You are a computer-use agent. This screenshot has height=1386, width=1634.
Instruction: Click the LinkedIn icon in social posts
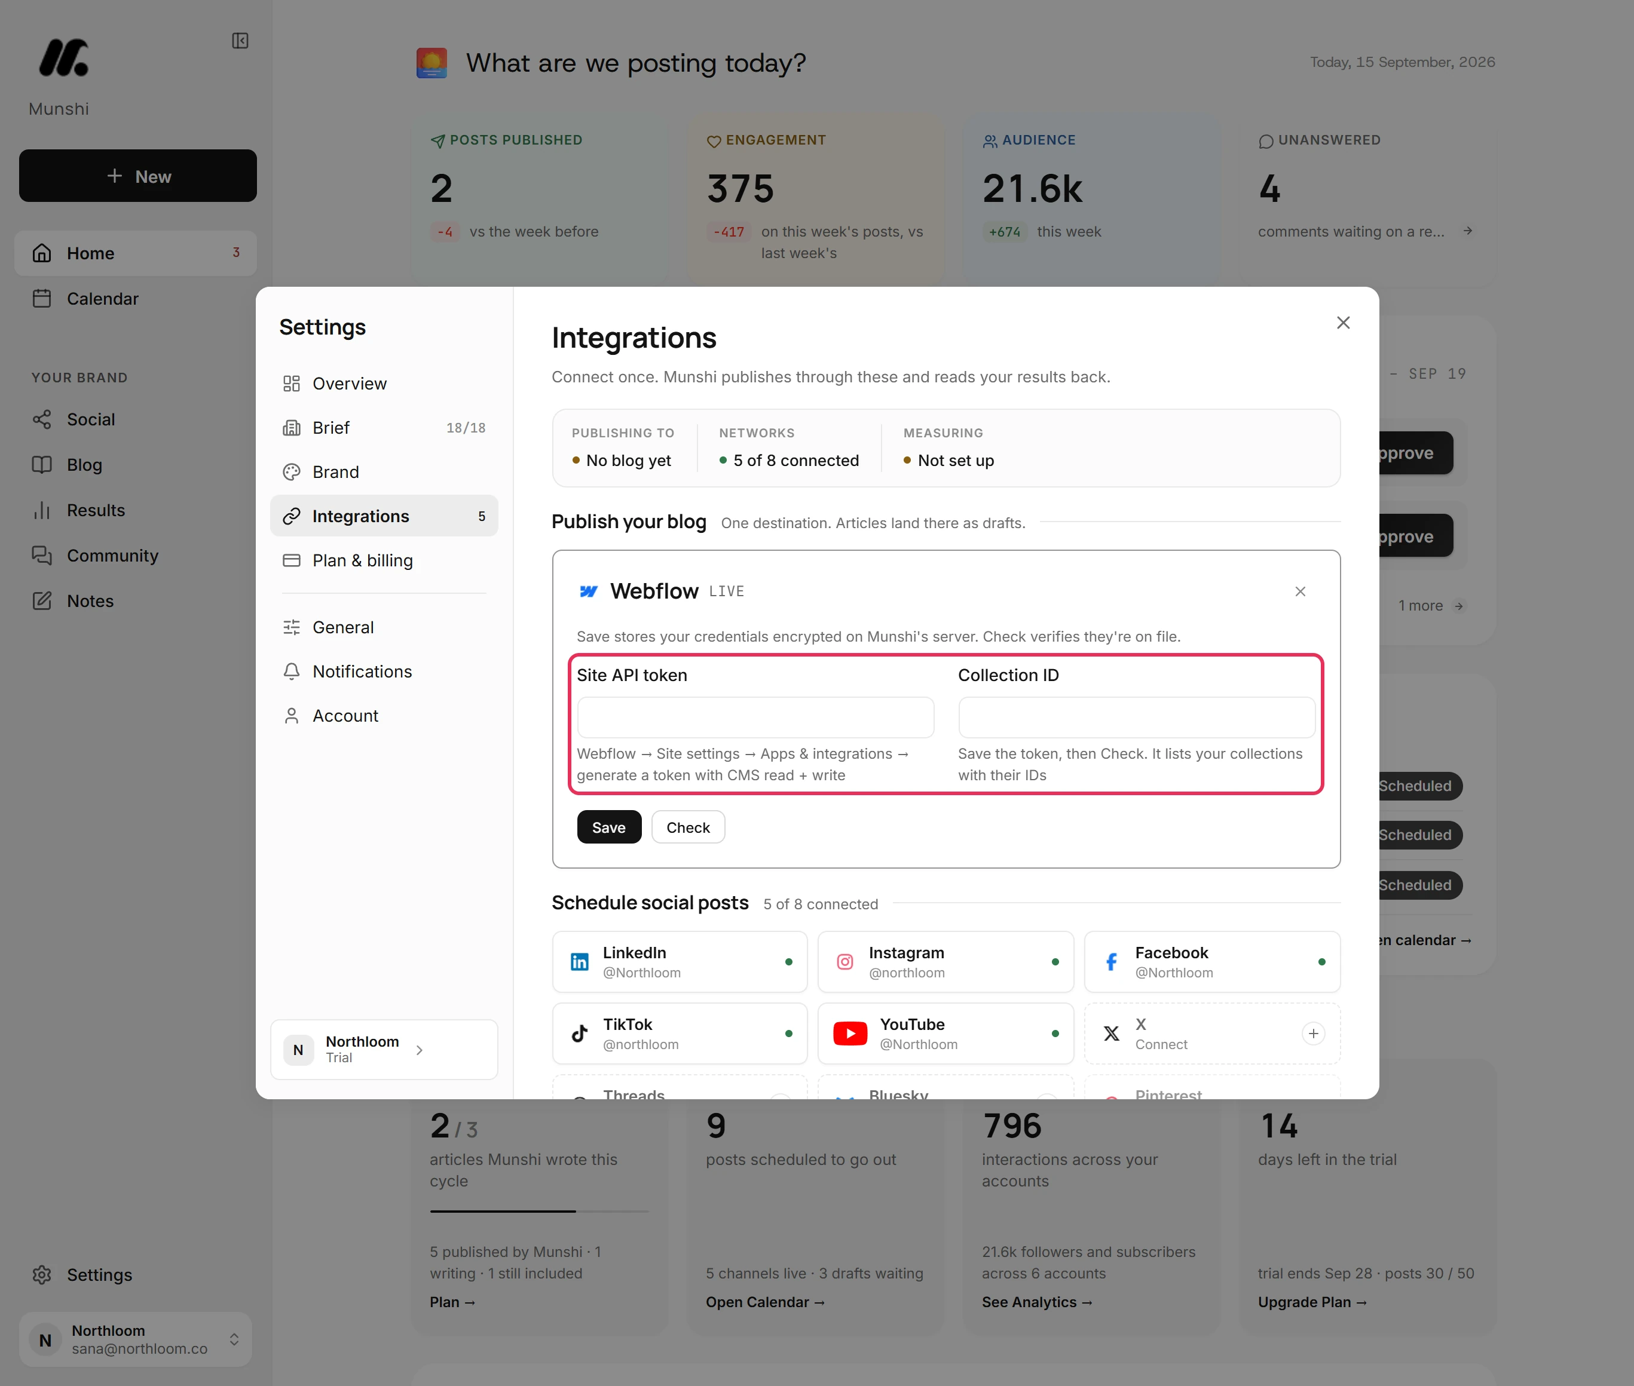[x=579, y=962]
